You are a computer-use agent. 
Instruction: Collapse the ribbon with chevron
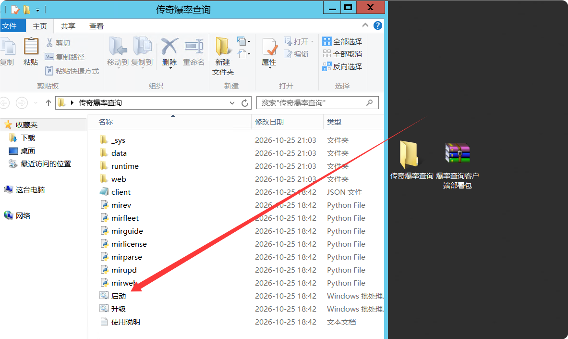pos(365,25)
